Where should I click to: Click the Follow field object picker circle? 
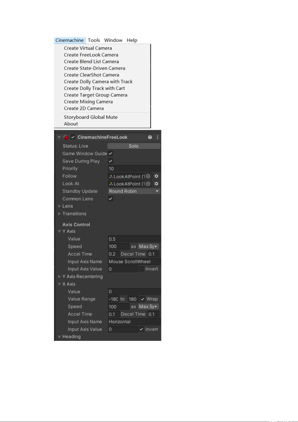click(148, 176)
